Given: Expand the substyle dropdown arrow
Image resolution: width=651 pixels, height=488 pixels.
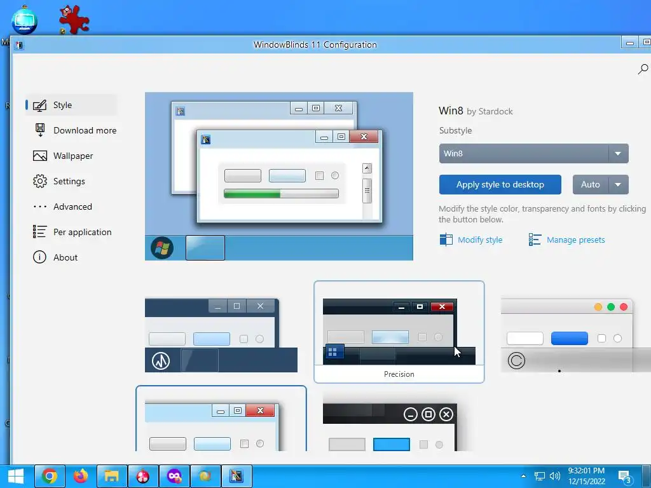Looking at the screenshot, I should pos(618,154).
